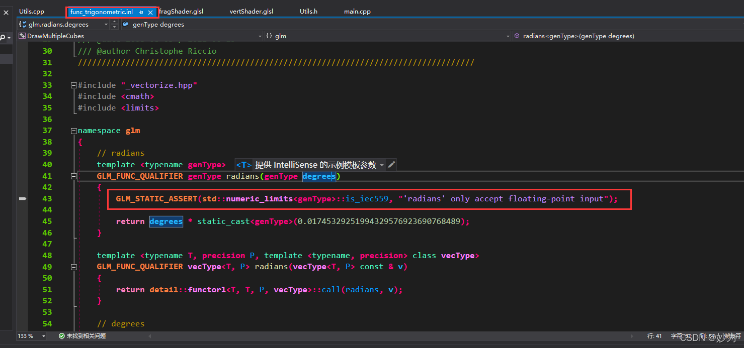The height and width of the screenshot is (348, 744).
Task: Switch to the Utils.h tab
Action: 308,11
